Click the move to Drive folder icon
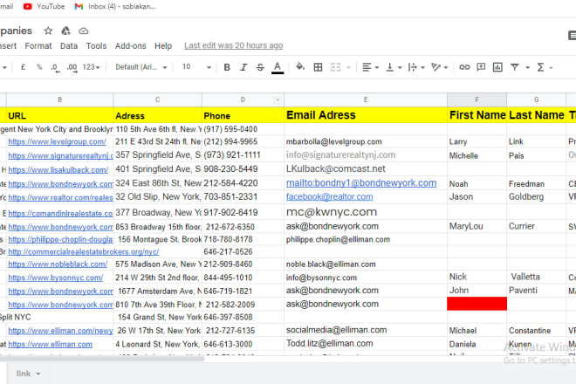This screenshot has height=384, width=576. (x=65, y=31)
